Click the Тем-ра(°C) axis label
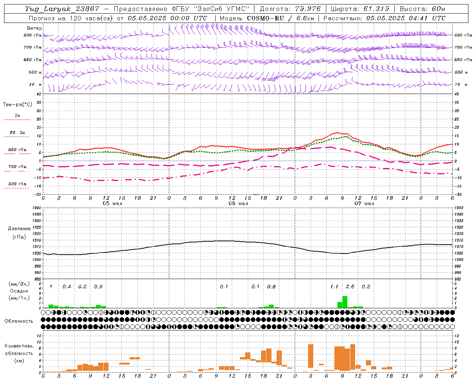The height and width of the screenshot is (379, 474). coord(17,105)
